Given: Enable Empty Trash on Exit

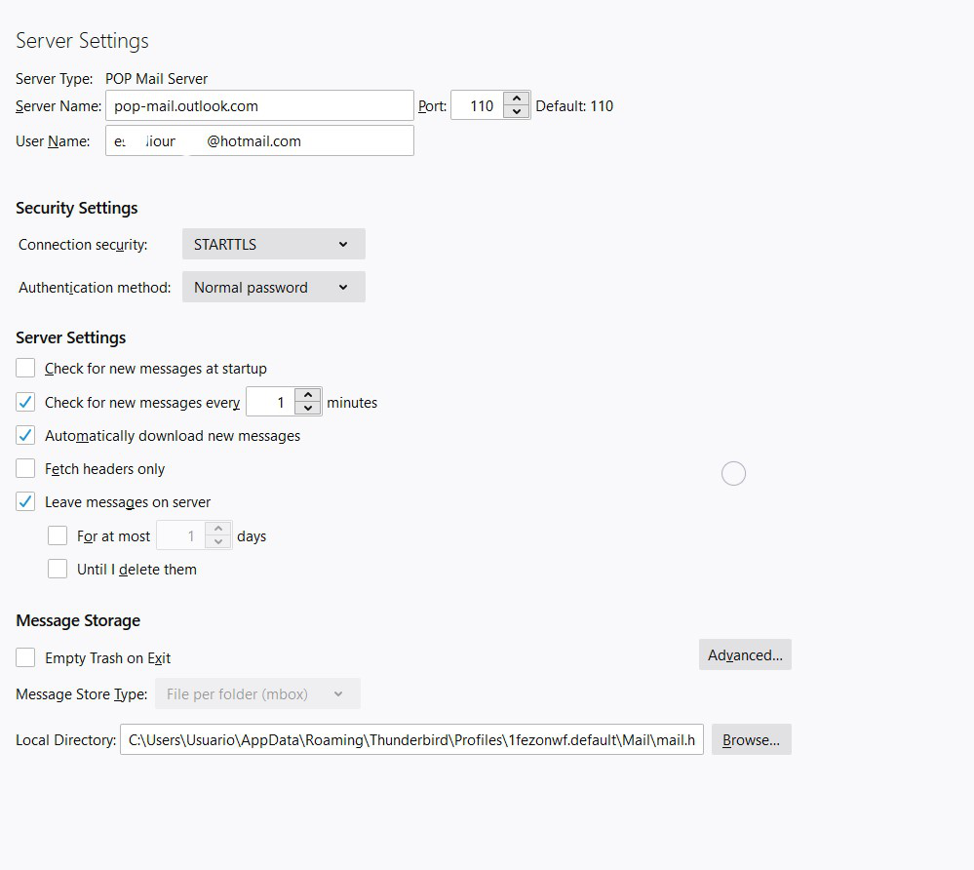Looking at the screenshot, I should [26, 658].
